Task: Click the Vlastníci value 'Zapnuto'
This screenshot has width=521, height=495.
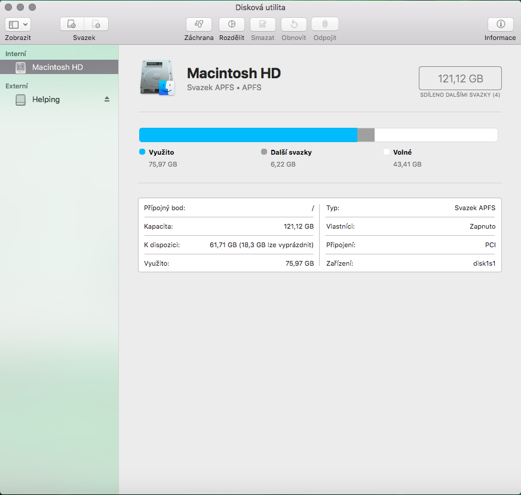Action: 482,226
